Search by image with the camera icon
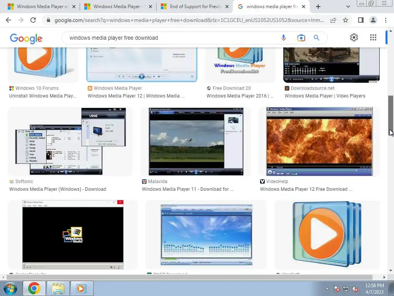 301,38
